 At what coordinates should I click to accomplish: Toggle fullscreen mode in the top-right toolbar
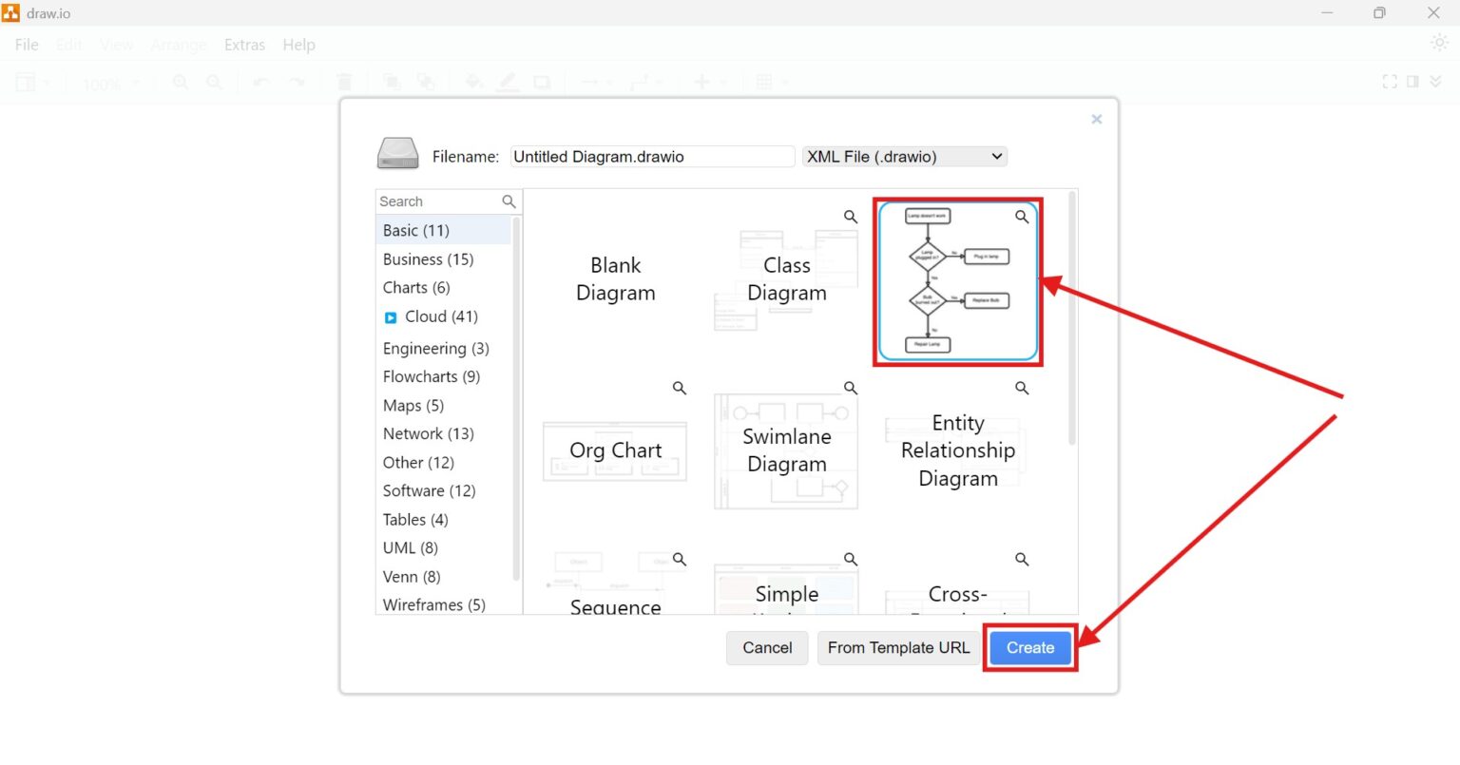coord(1389,82)
